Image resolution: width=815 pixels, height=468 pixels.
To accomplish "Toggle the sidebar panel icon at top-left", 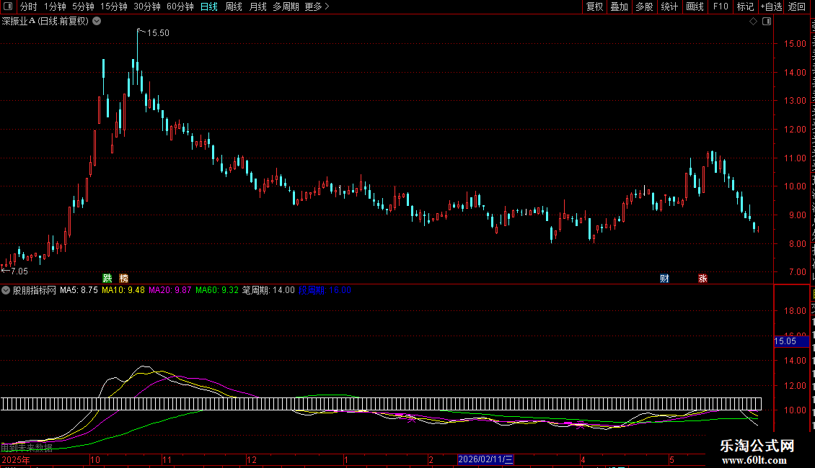I will [8, 6].
